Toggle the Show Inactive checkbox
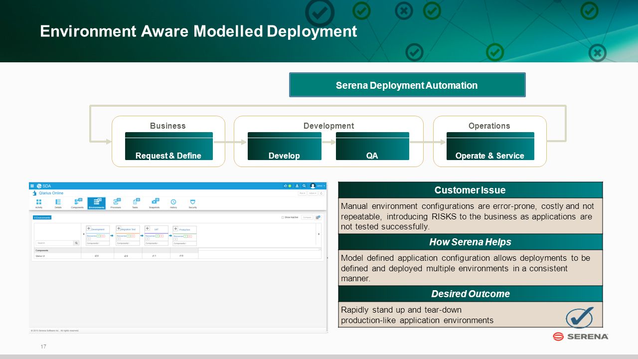This screenshot has height=359, width=638. tap(283, 217)
